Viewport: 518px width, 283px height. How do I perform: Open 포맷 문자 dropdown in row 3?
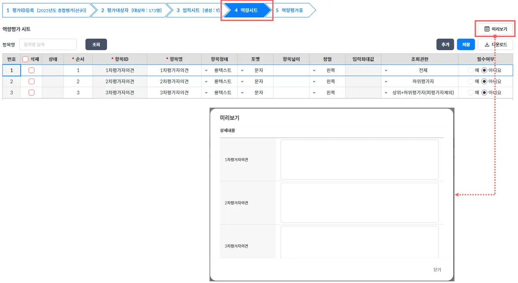255,93
